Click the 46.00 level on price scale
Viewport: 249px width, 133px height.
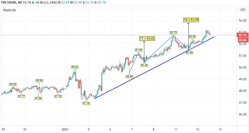(x=242, y=114)
